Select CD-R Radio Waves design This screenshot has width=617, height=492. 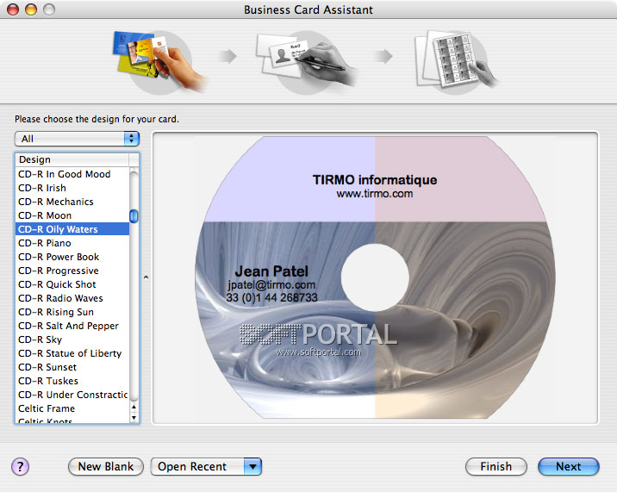pyautogui.click(x=72, y=298)
